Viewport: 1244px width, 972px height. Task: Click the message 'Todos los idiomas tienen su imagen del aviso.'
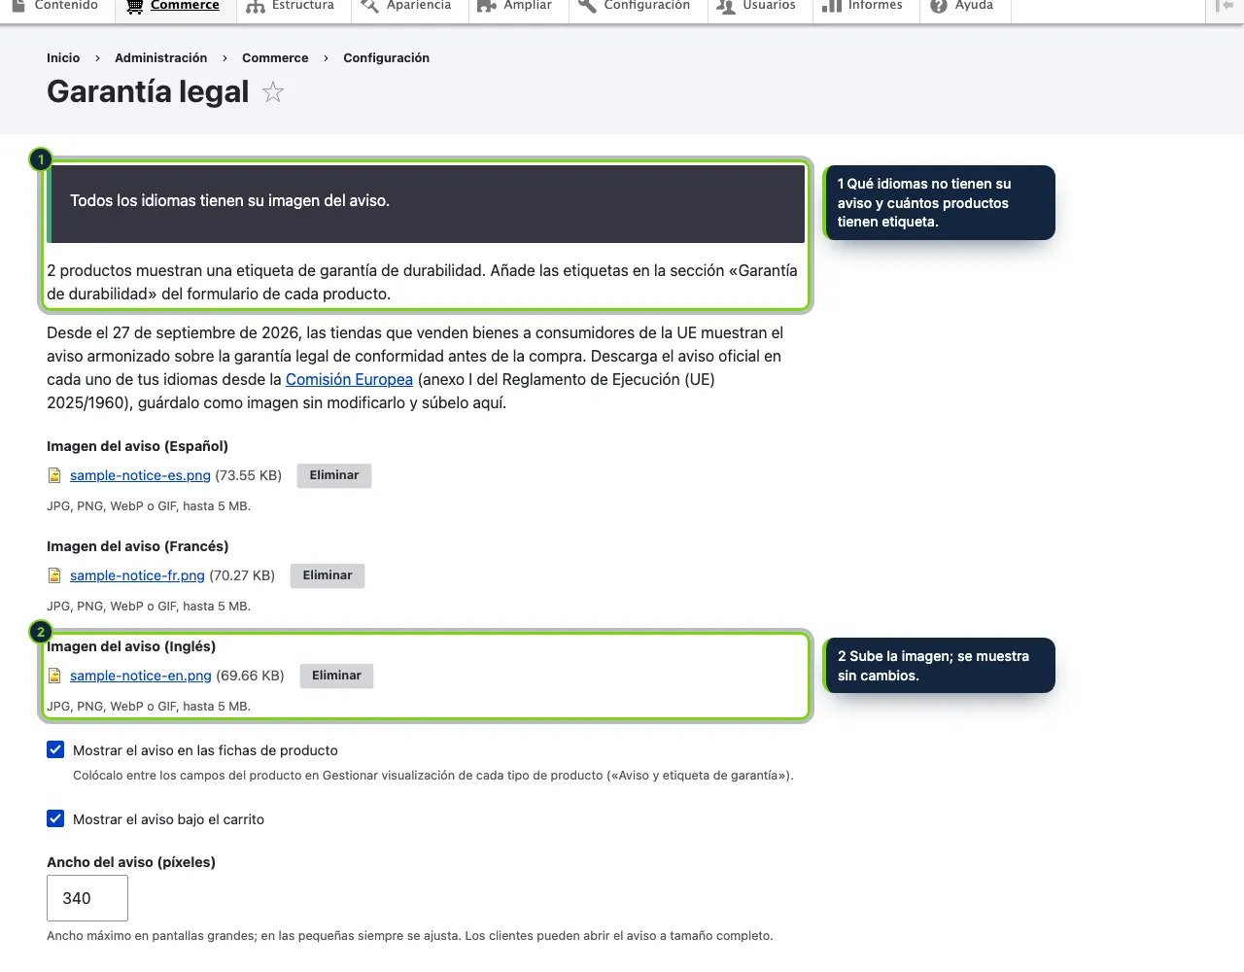[x=229, y=201]
